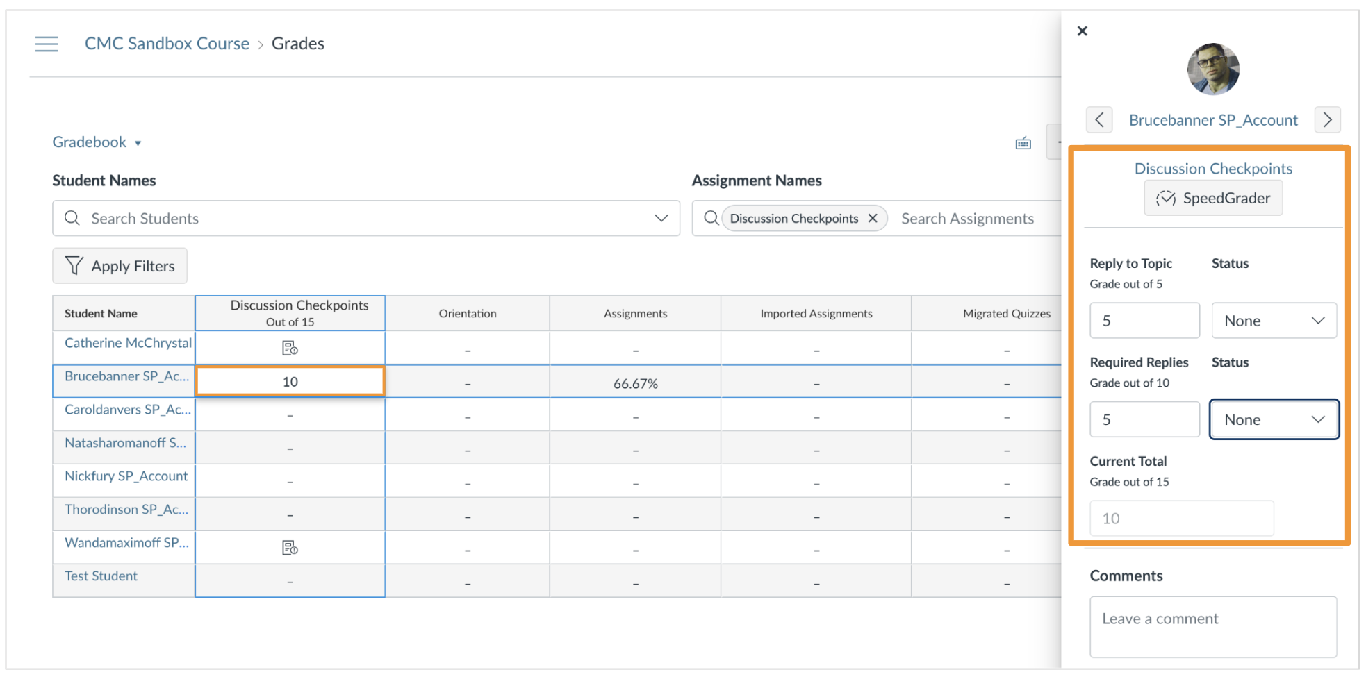The height and width of the screenshot is (679, 1366).
Task: Click the Search Assignments magnifier icon
Action: [x=711, y=218]
